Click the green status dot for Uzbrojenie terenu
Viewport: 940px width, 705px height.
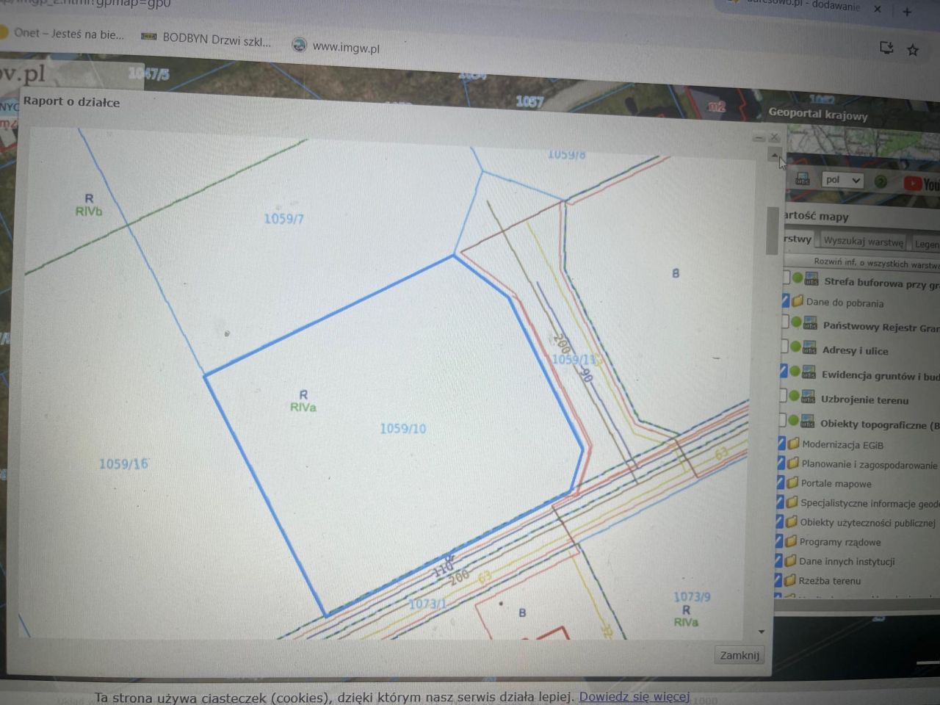tap(794, 396)
